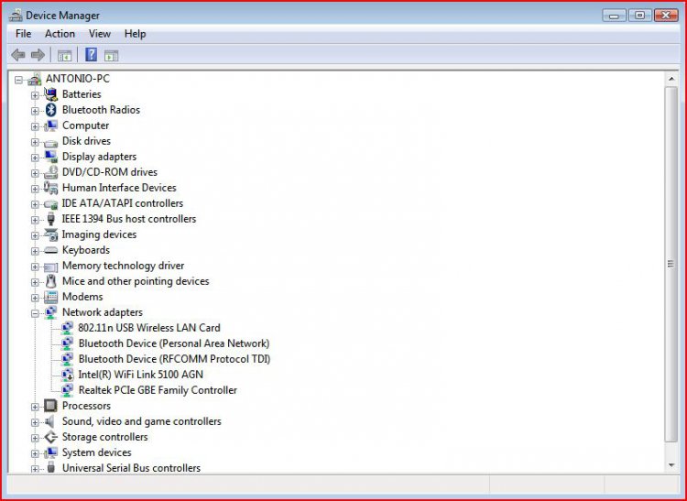687x501 pixels.
Task: Click the Show/Hide console tree toolbar icon
Action: tap(64, 56)
